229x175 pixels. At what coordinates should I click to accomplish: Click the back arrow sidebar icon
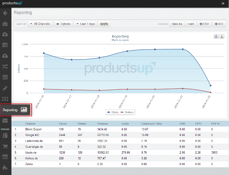(5, 13)
